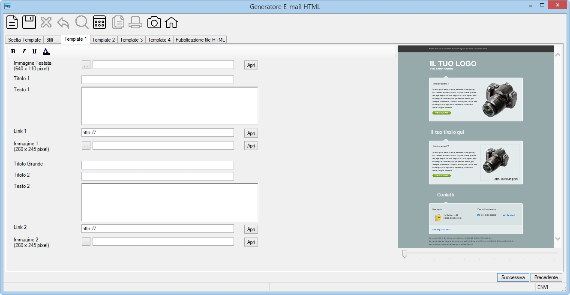Toggle bold text formatting
570x295 pixels.
click(13, 51)
